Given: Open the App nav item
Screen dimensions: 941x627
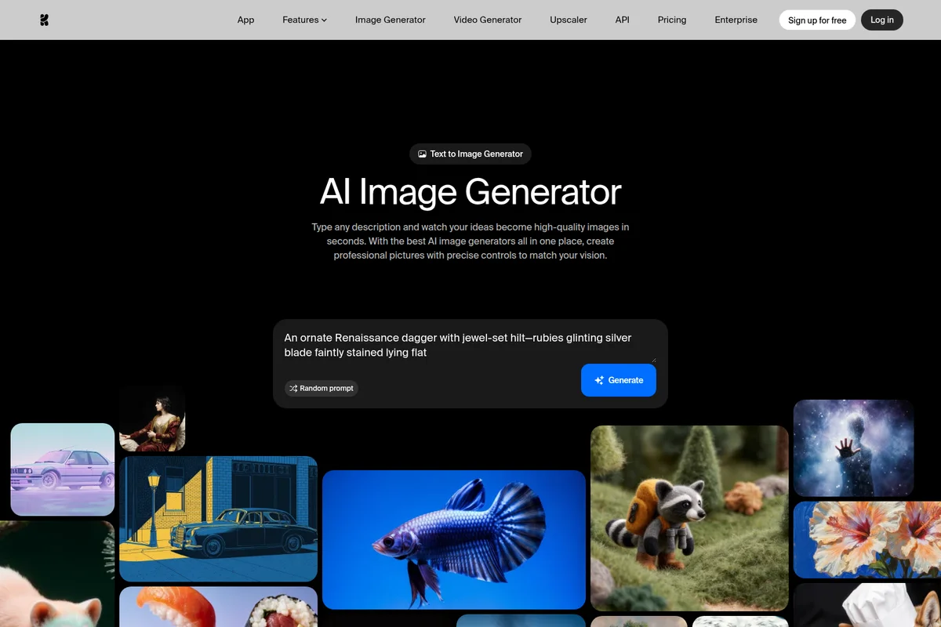Looking at the screenshot, I should (245, 20).
